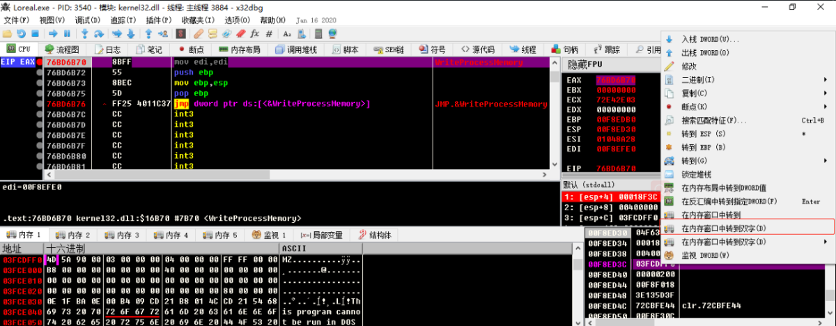Switch to the 流程图 tab
836x326 pixels.
point(62,49)
